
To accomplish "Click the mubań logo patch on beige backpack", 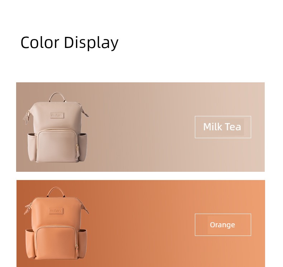I will point(57,115).
